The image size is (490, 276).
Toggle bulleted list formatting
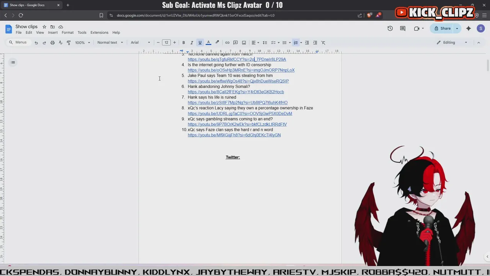pyautogui.click(x=284, y=43)
